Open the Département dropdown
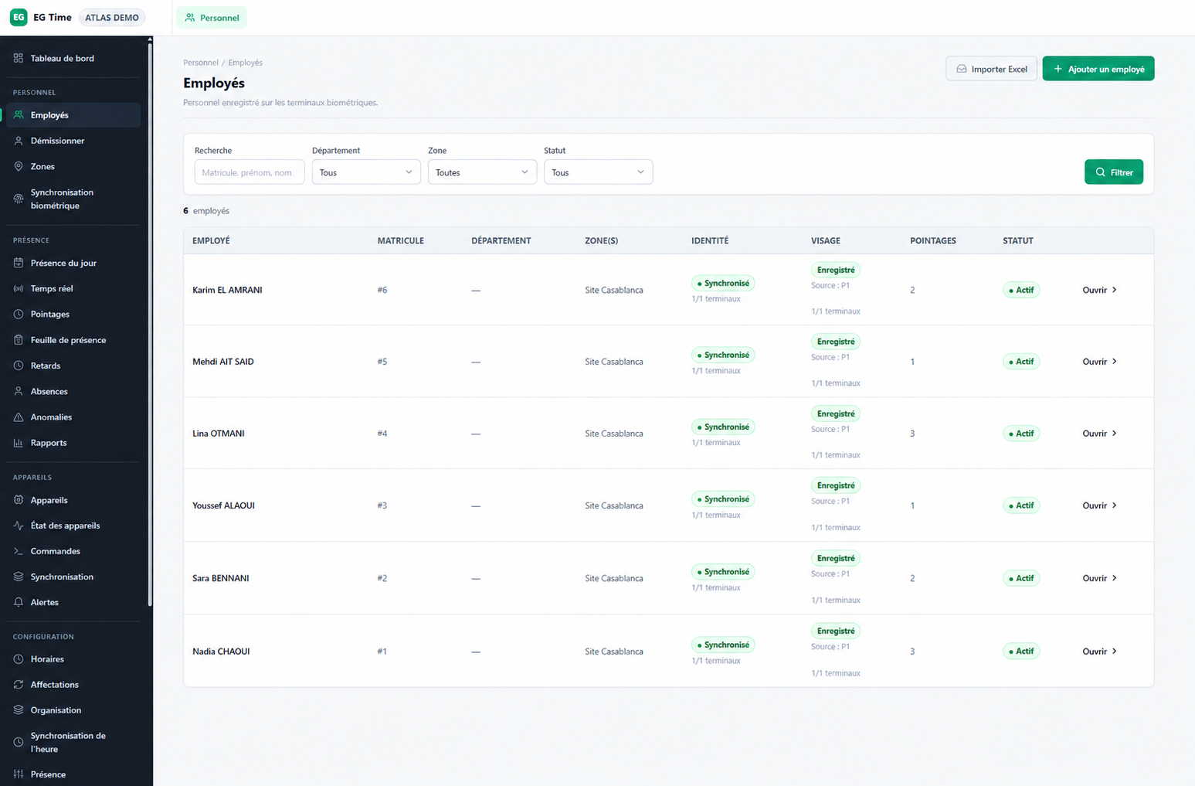 366,172
